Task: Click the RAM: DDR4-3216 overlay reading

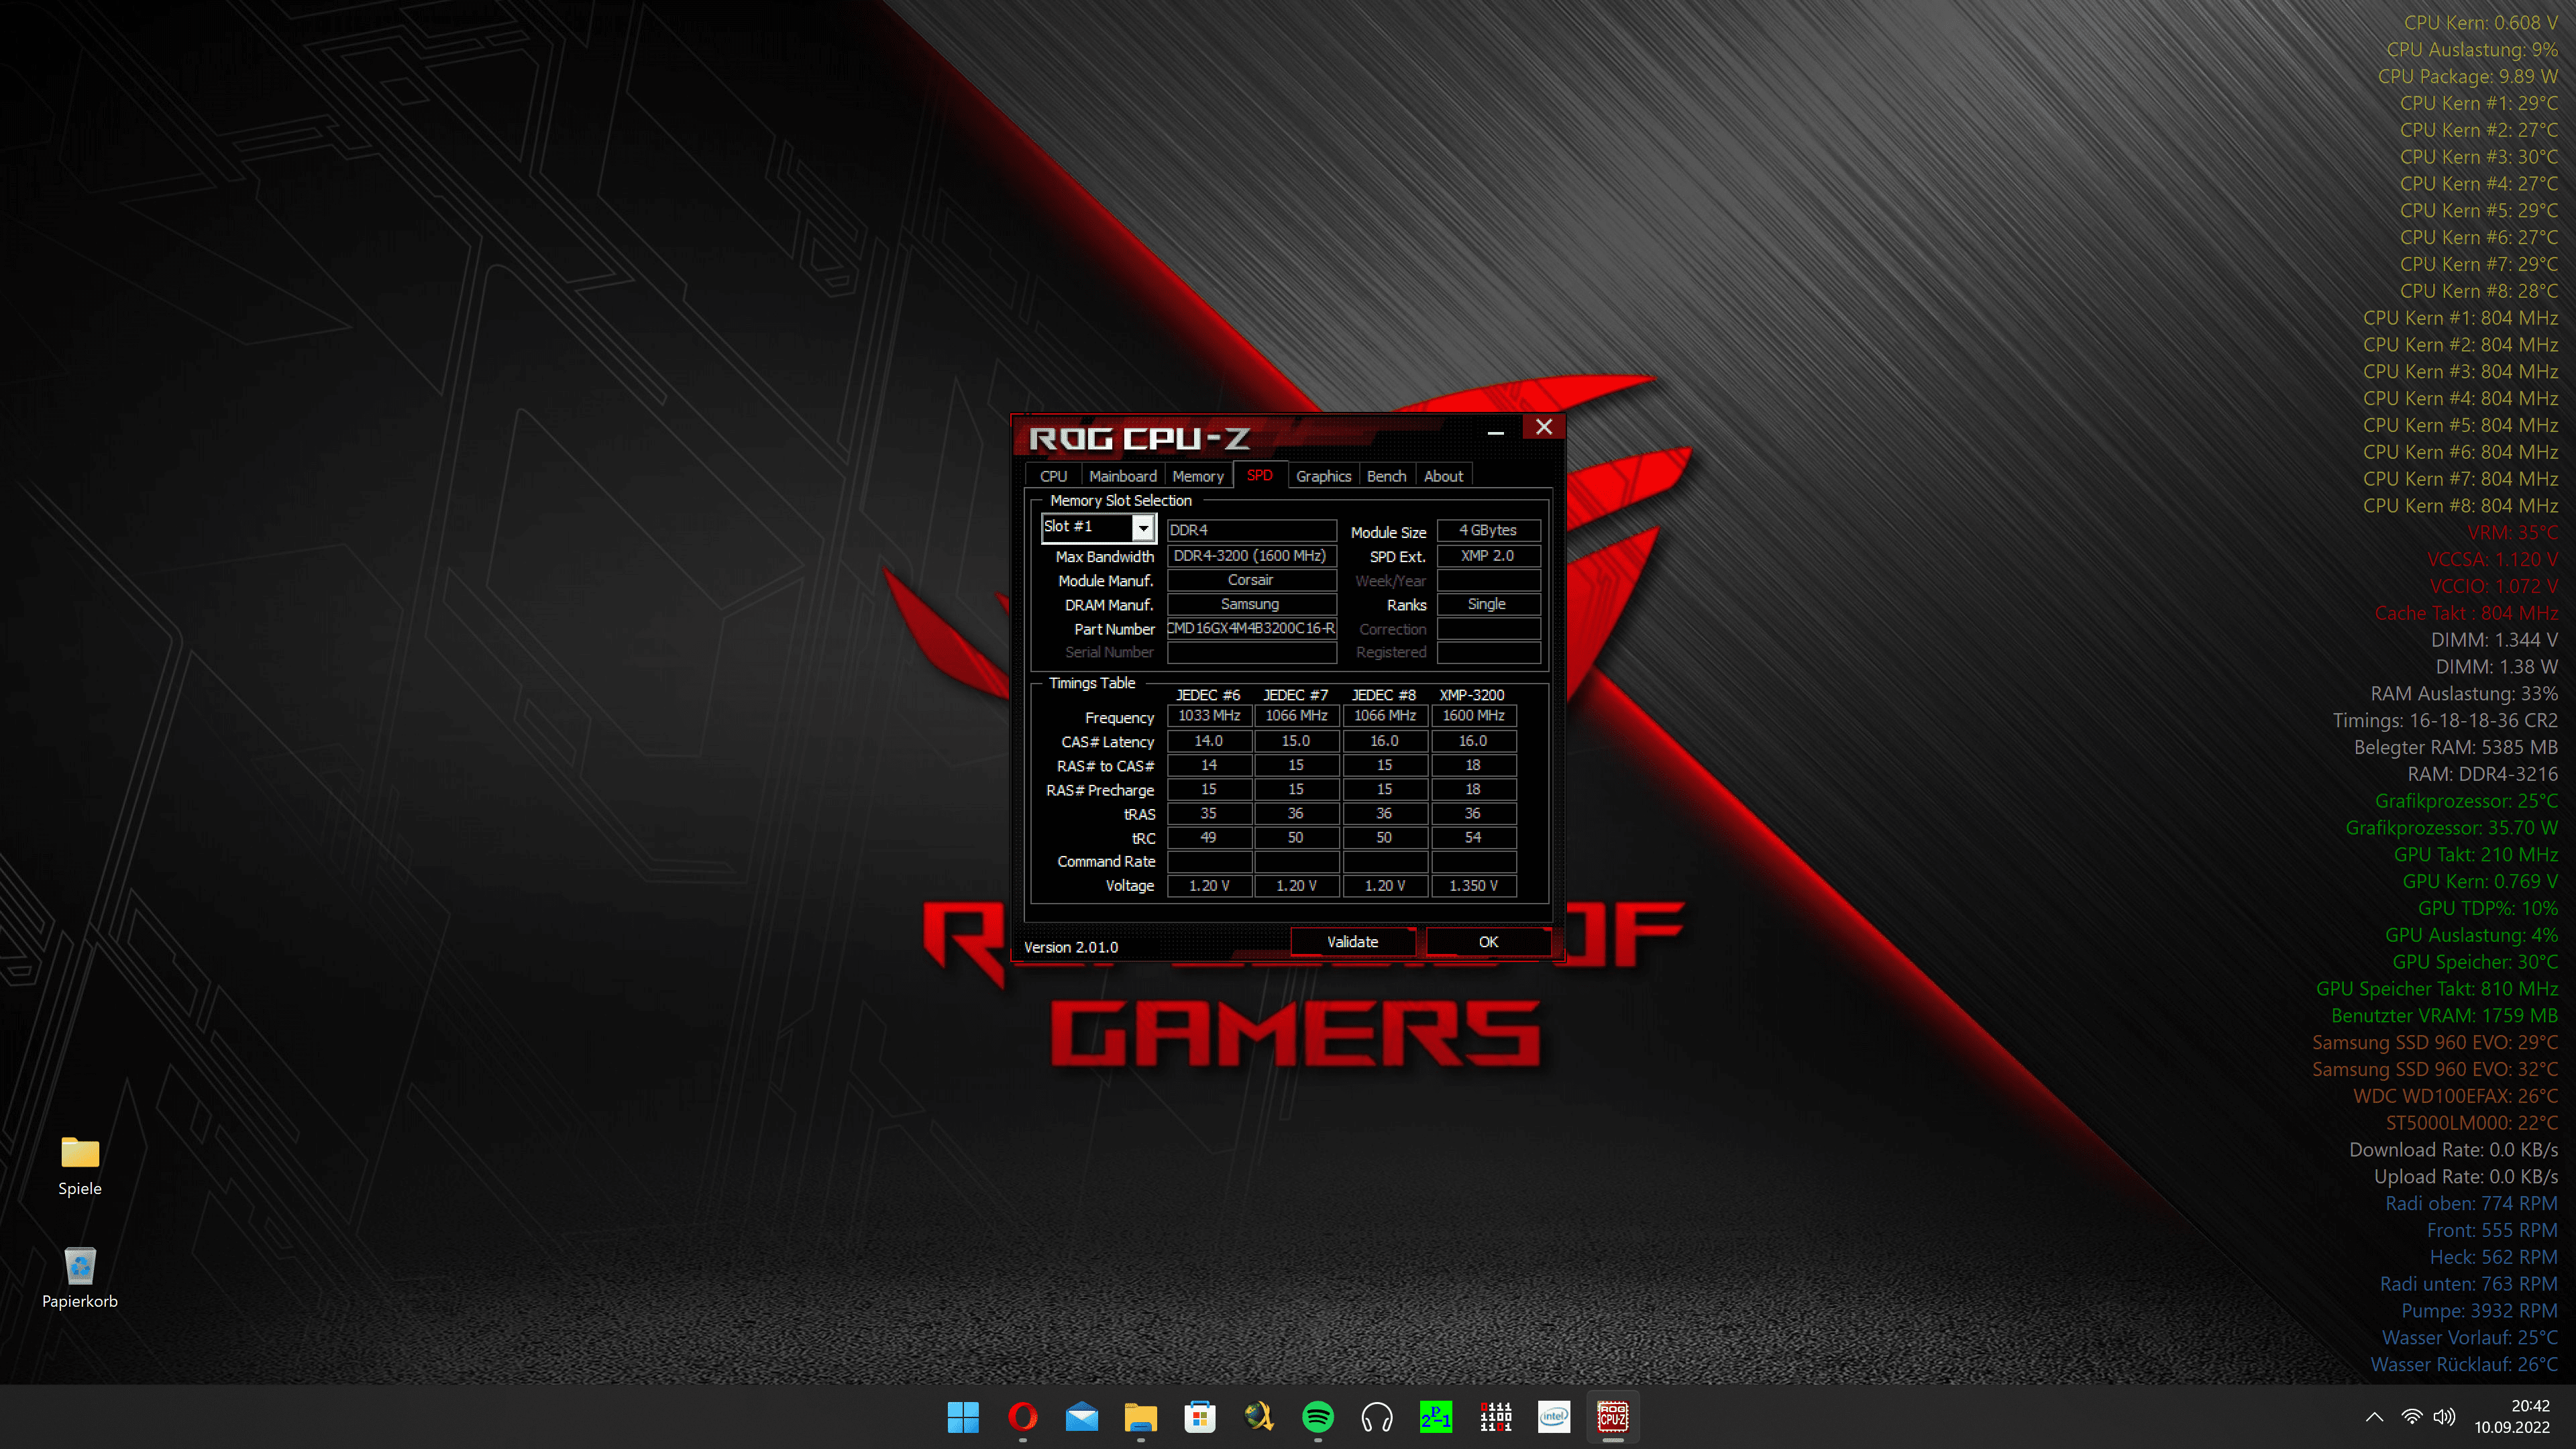Action: 2482,774
